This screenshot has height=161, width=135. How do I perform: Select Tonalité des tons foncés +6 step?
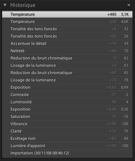click(67, 29)
